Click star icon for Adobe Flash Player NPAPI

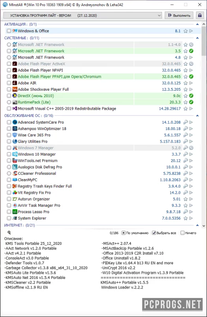tap(185, 70)
